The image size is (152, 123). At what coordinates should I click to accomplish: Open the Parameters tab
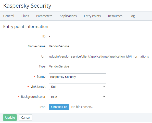point(44,16)
